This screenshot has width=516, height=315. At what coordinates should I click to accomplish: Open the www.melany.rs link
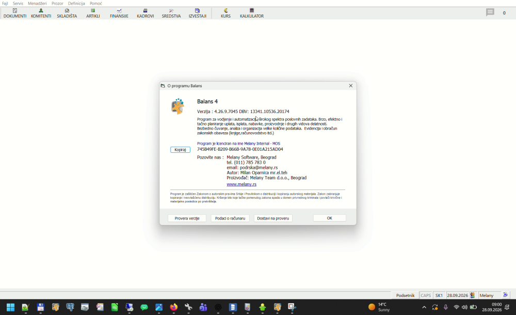pyautogui.click(x=241, y=184)
